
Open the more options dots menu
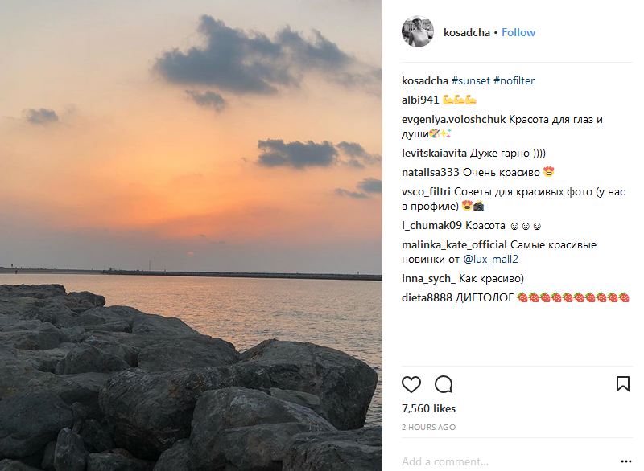click(x=625, y=461)
